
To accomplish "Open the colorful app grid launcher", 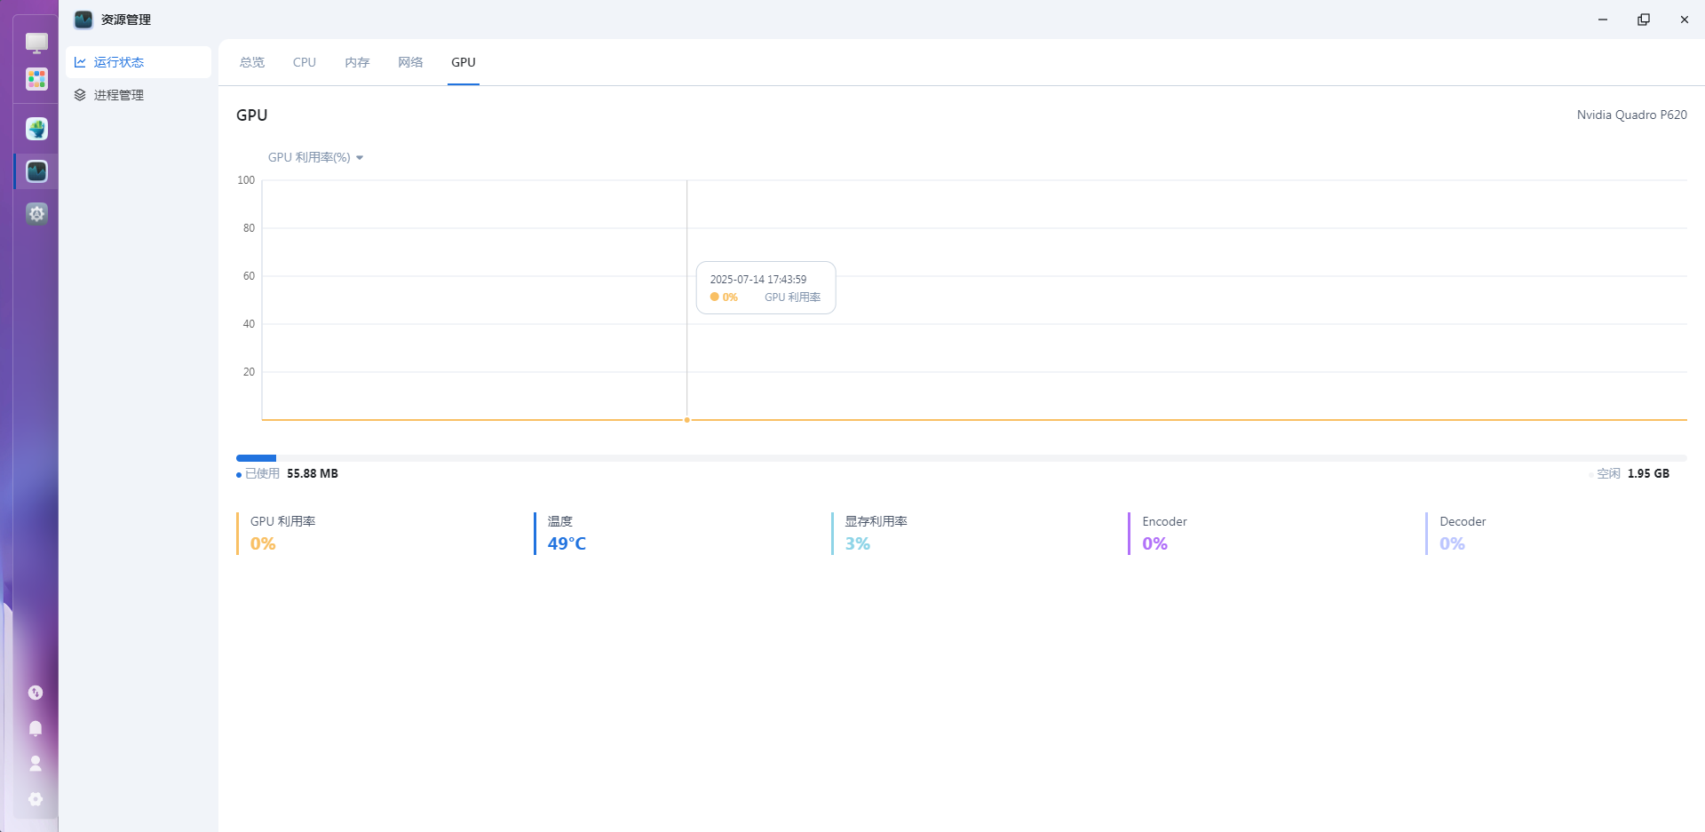I will 36,80.
